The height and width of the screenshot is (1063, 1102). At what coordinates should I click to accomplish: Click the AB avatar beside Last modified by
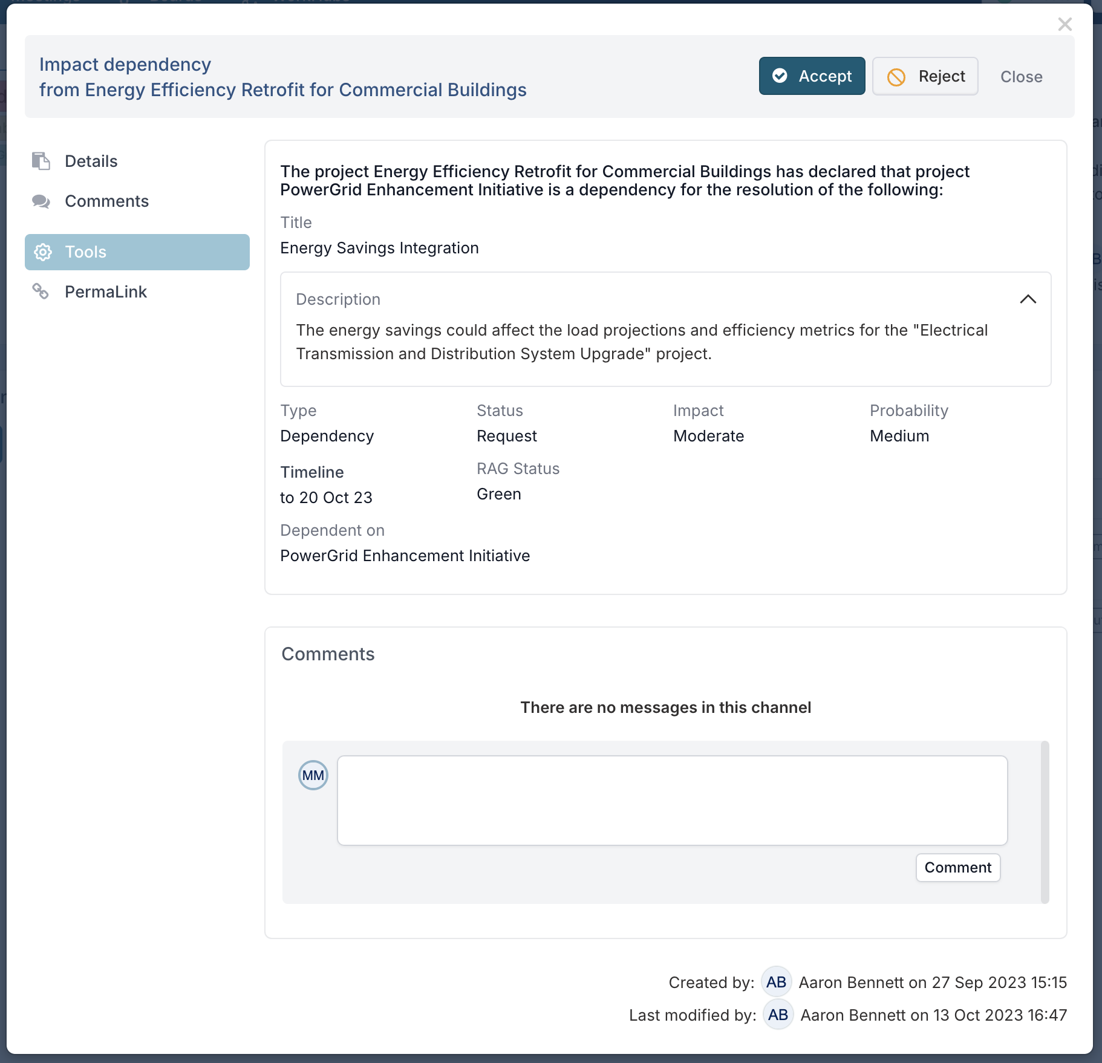778,1015
